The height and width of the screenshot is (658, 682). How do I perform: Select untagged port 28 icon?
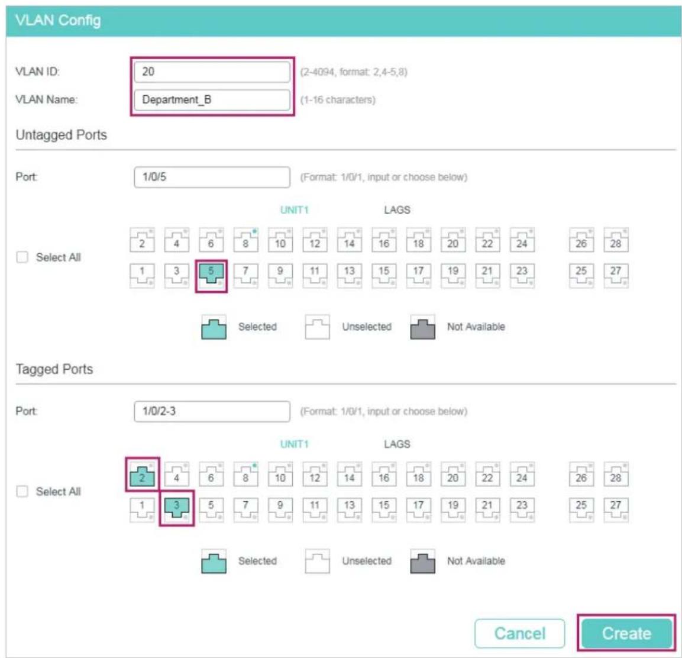point(616,240)
